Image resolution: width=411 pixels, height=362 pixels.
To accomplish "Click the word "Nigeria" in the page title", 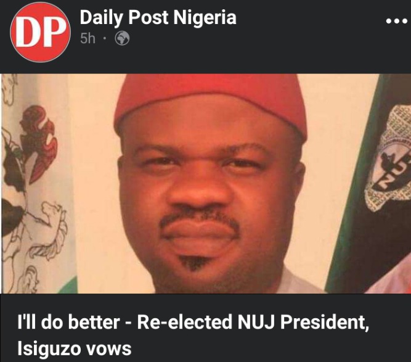I will pyautogui.click(x=205, y=17).
